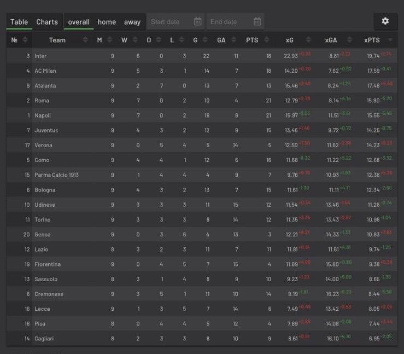The image size is (404, 354).
Task: Open the Inter team link
Action: 40,56
